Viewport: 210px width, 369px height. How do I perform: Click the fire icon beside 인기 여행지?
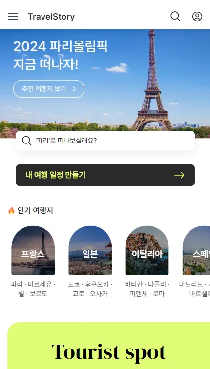click(x=11, y=211)
